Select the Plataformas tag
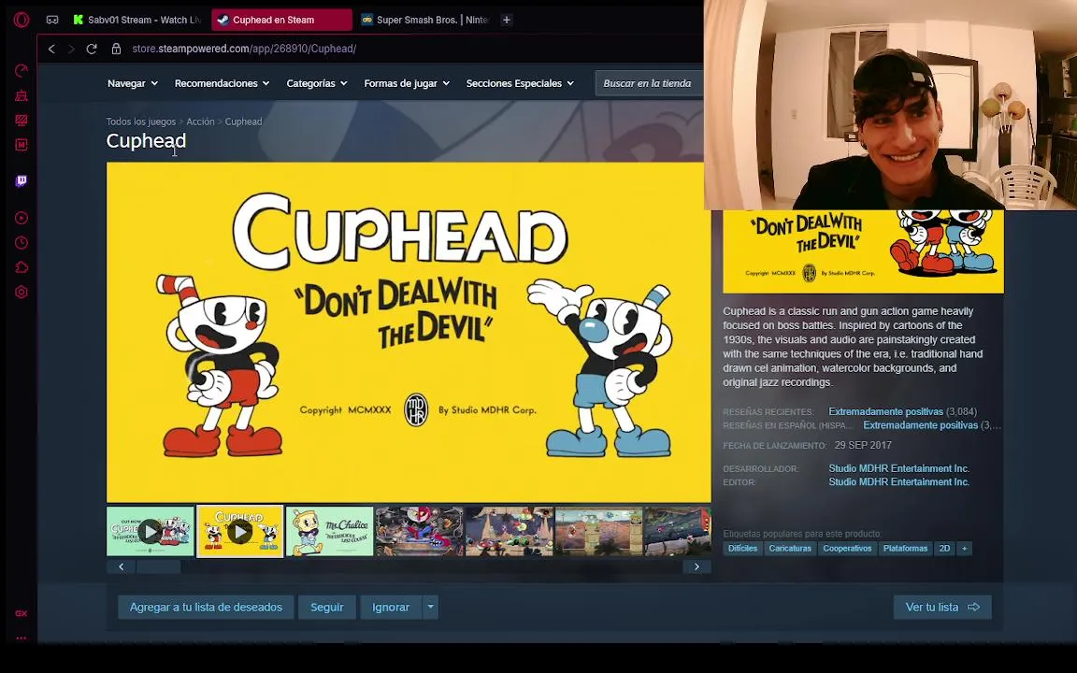Viewport: 1077px width, 673px height. [905, 549]
